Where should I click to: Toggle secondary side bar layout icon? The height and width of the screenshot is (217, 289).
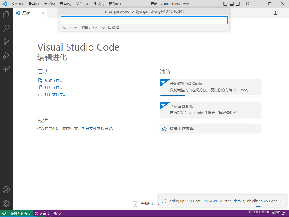(x=238, y=4)
